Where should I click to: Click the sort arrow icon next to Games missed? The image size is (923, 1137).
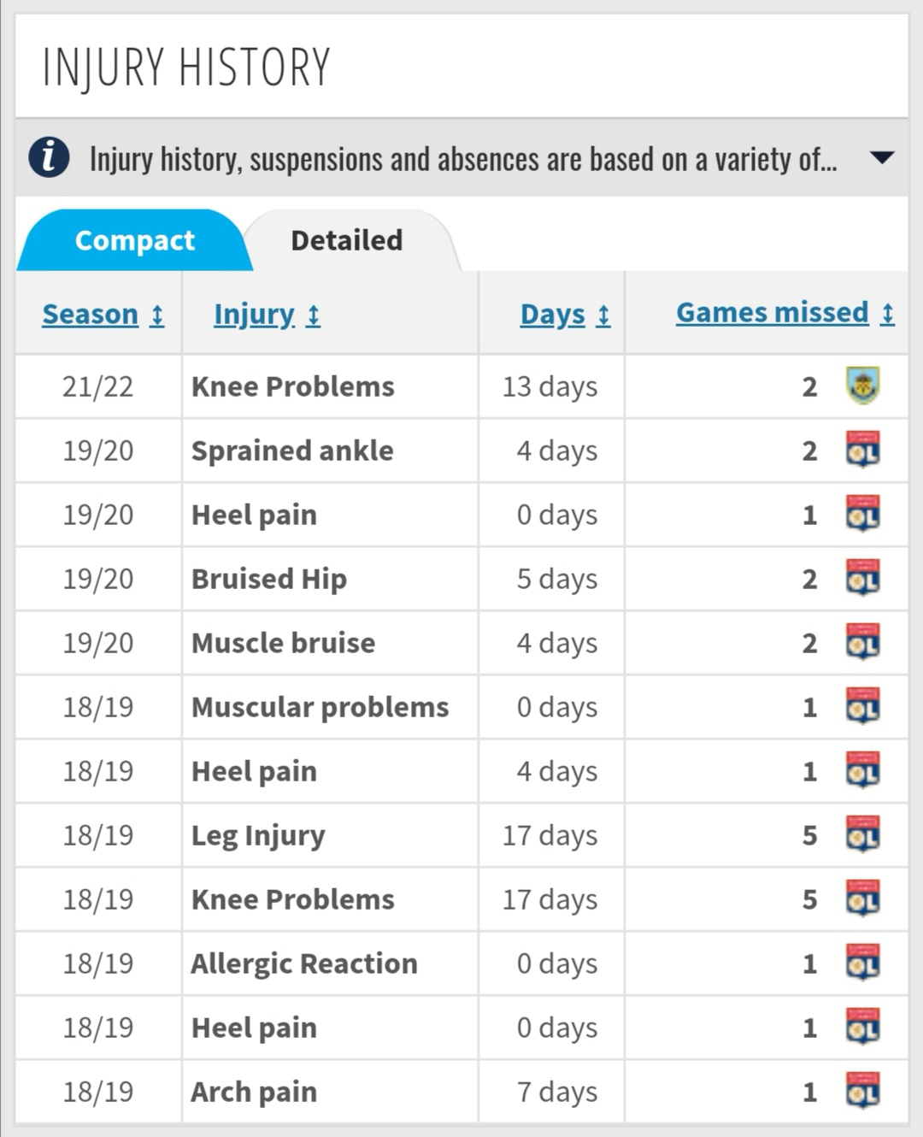(888, 314)
